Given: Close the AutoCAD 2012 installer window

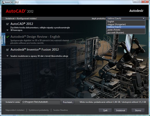Looking at the screenshot, I should click(x=145, y=2).
